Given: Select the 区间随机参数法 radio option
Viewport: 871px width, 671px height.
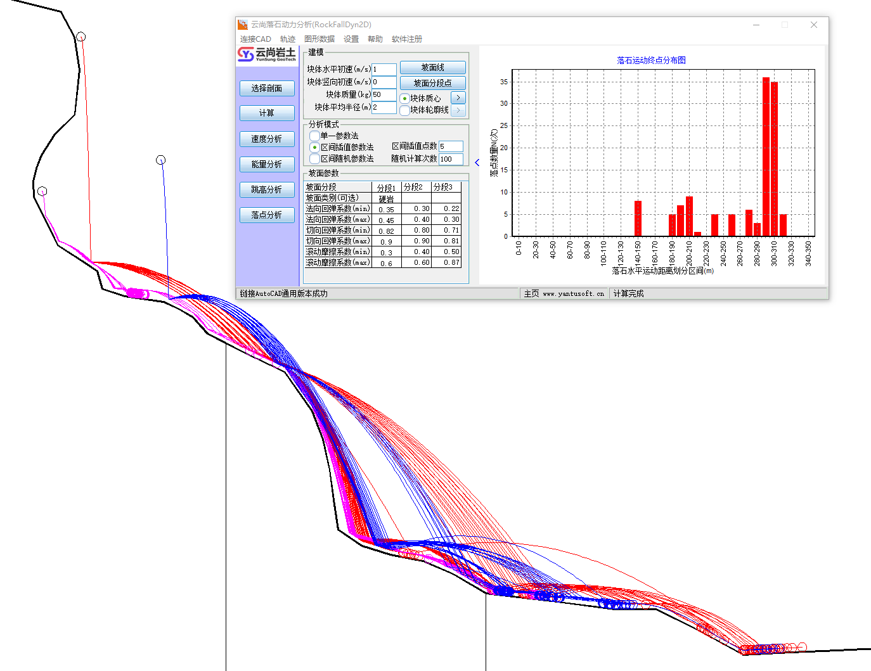Looking at the screenshot, I should click(314, 159).
